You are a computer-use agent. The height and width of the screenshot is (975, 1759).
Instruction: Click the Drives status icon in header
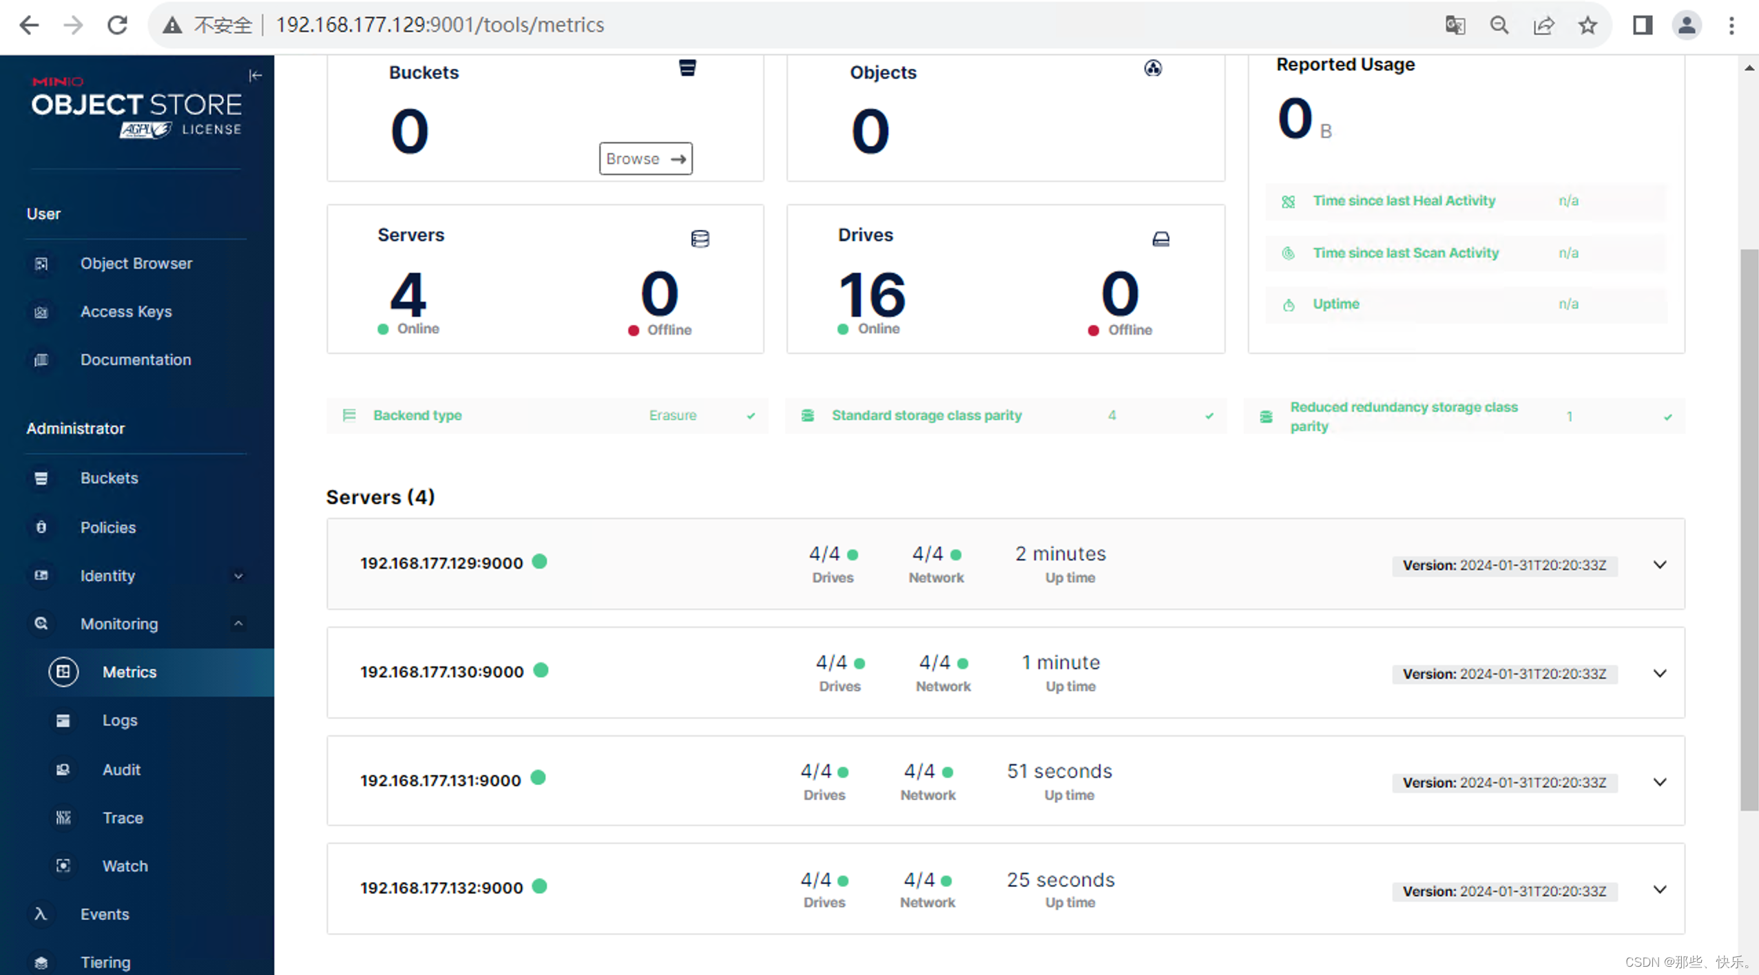click(1158, 238)
